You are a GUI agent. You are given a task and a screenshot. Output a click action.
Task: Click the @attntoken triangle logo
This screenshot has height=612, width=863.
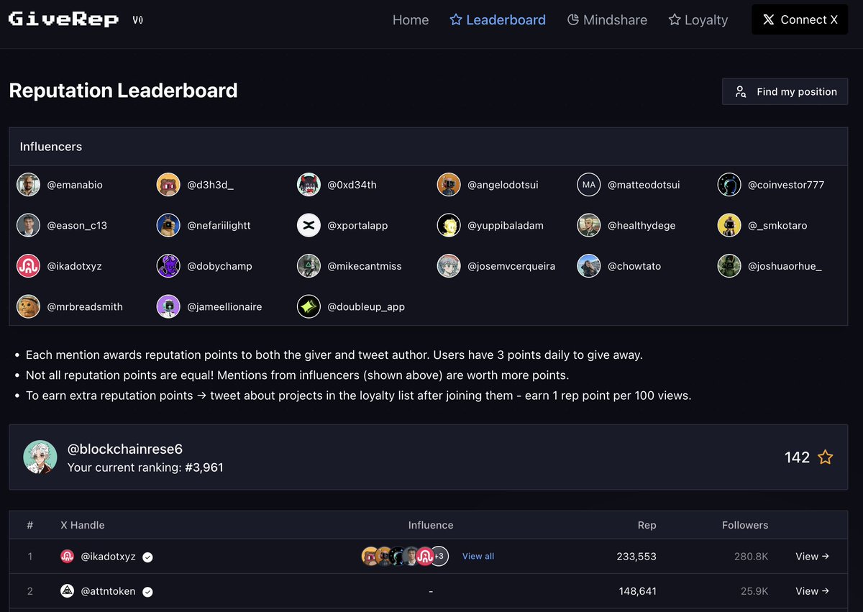pyautogui.click(x=67, y=591)
